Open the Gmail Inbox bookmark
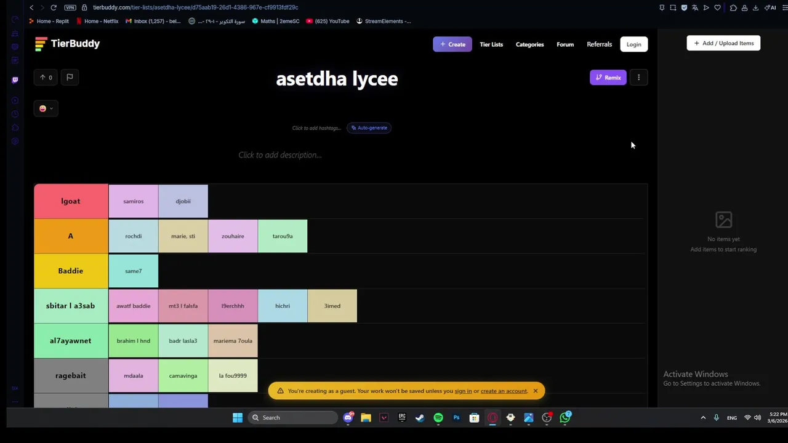The height and width of the screenshot is (443, 788). click(x=153, y=21)
